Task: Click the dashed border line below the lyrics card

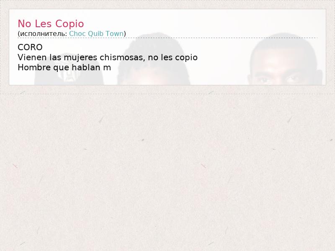Action: 167,94
